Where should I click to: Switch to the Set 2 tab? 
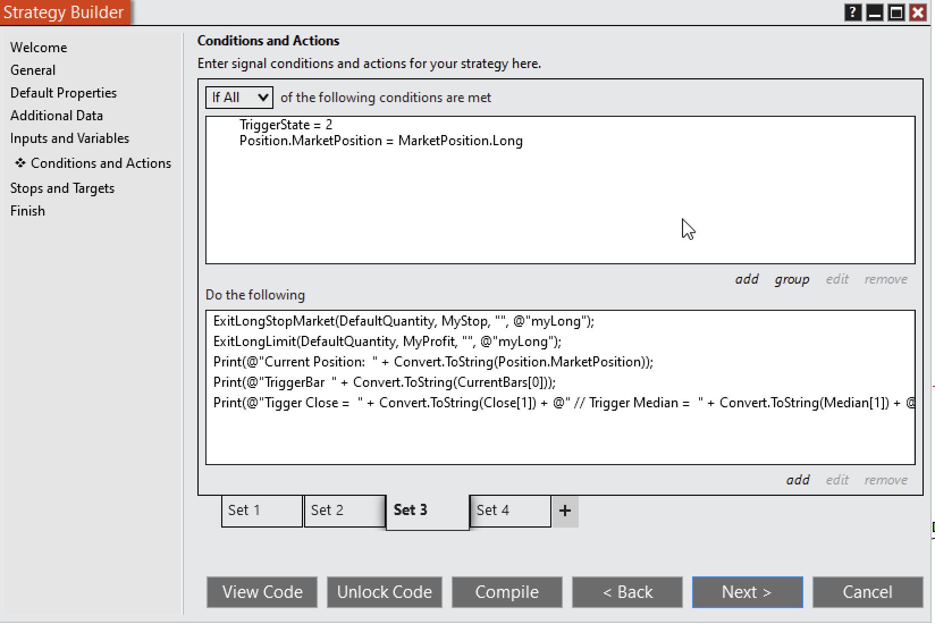coord(344,511)
